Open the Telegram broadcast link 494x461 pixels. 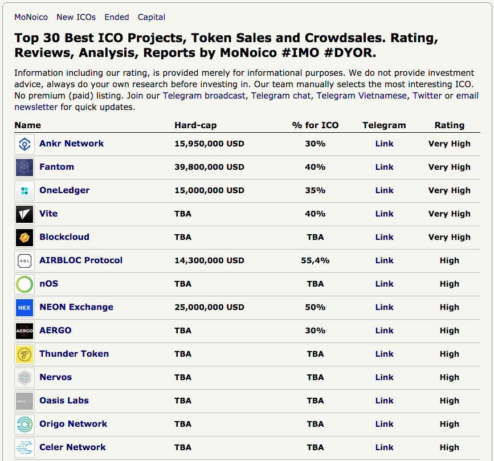[x=204, y=96]
